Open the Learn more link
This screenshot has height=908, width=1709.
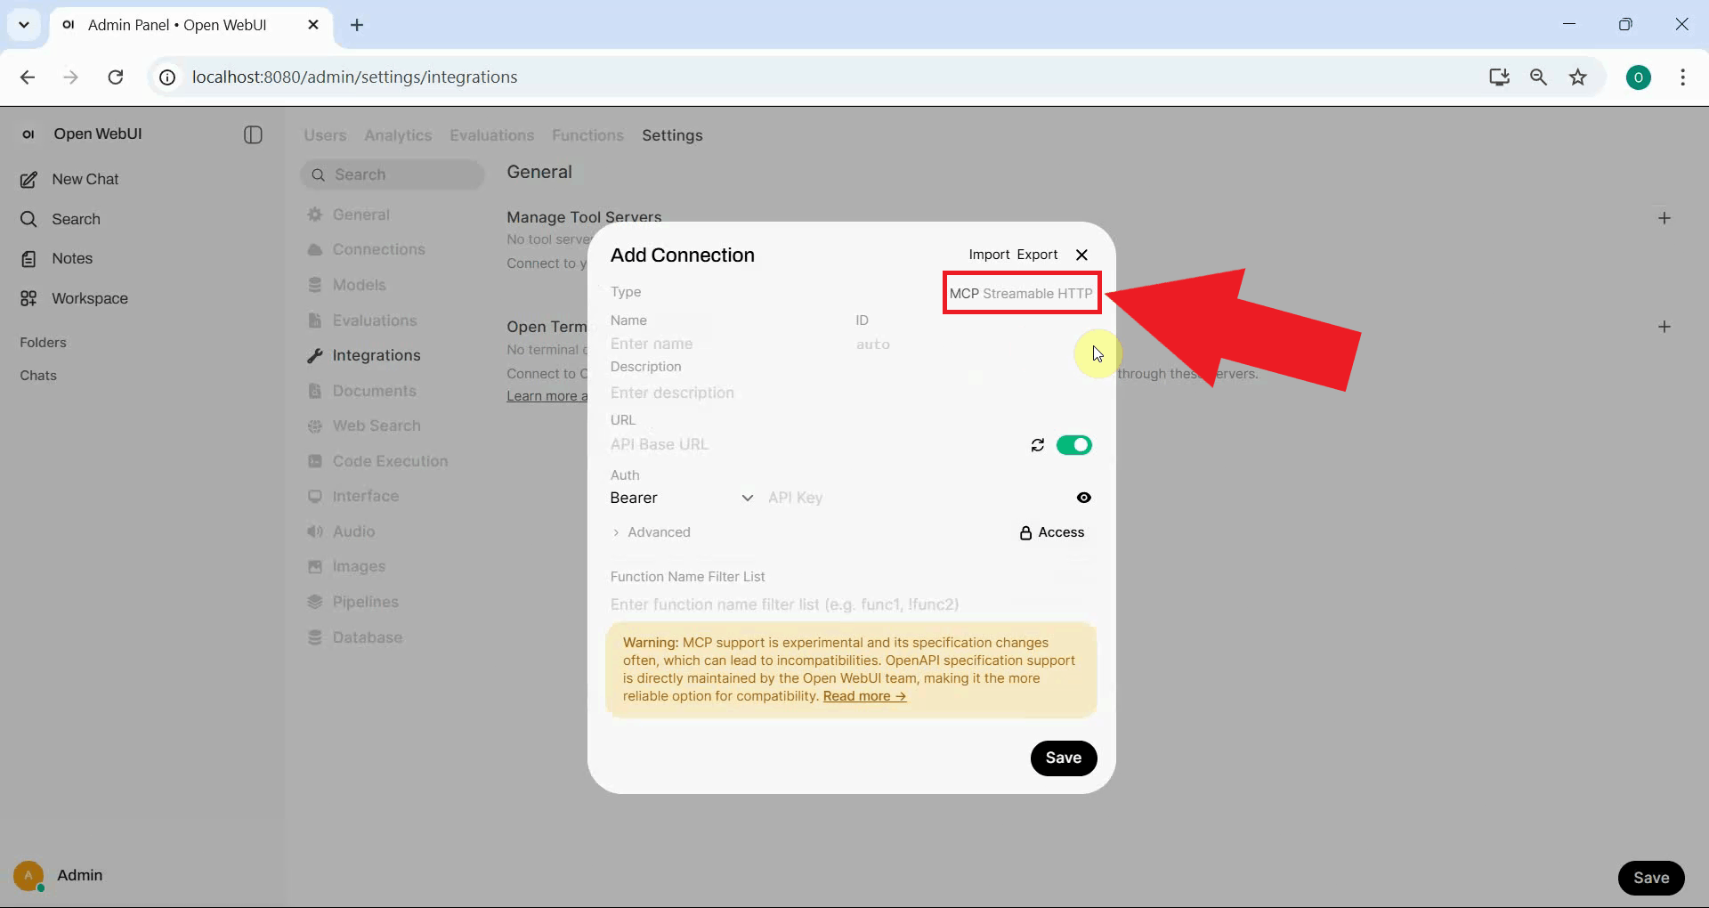pos(547,396)
